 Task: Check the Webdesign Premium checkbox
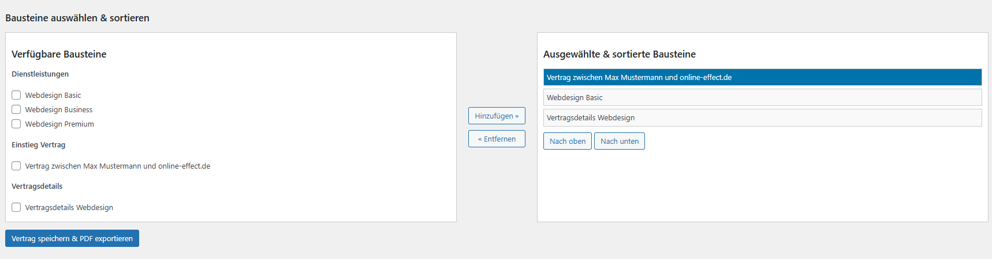pyautogui.click(x=16, y=124)
